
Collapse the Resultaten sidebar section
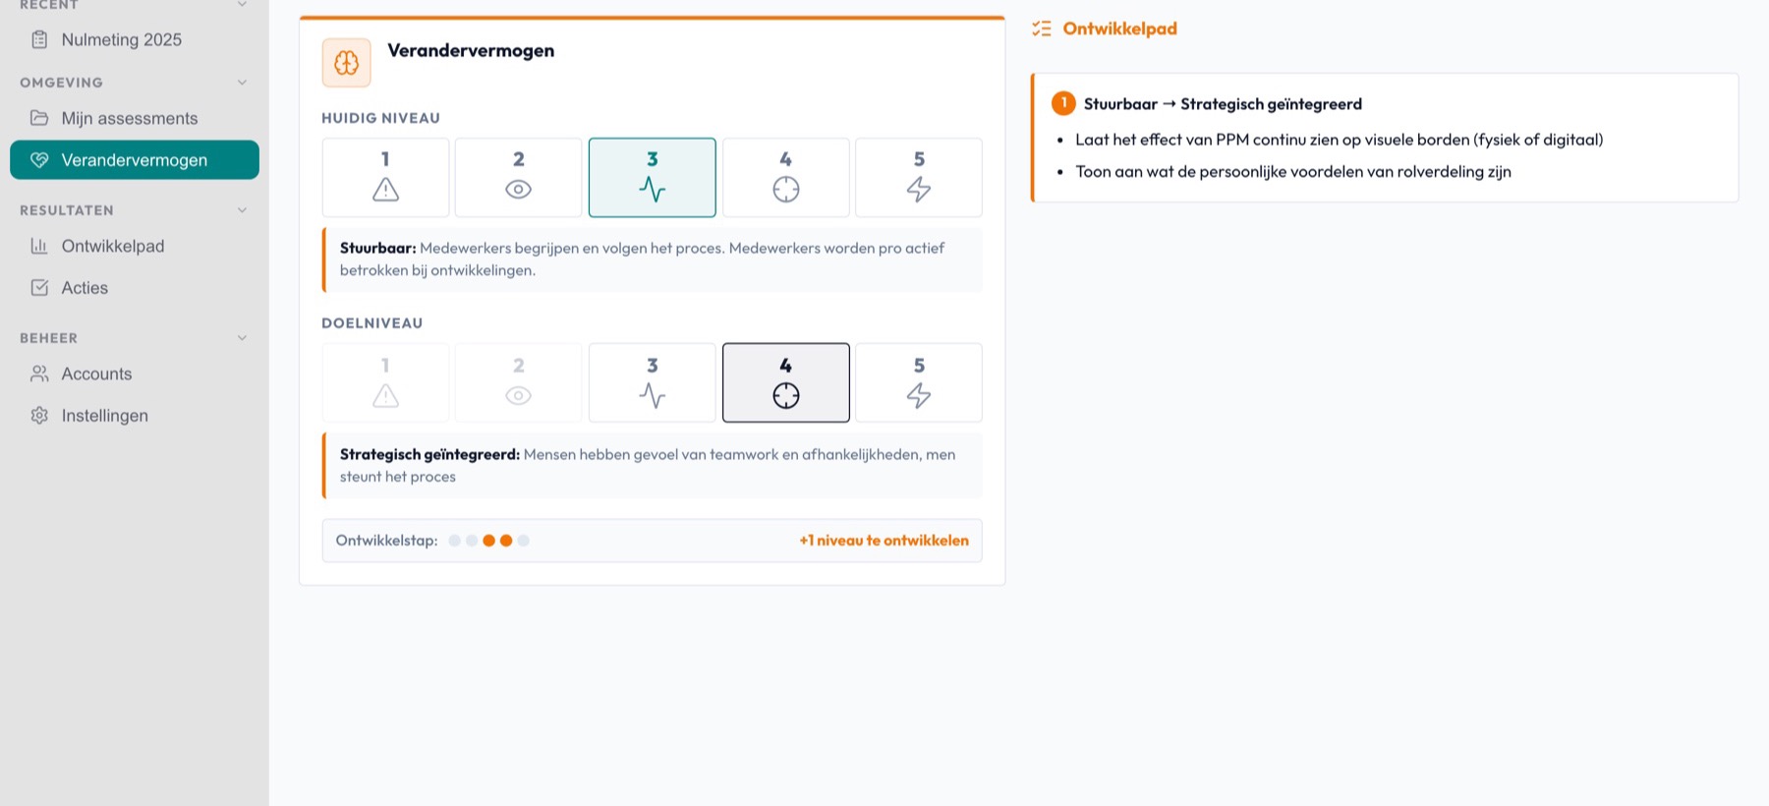(242, 210)
